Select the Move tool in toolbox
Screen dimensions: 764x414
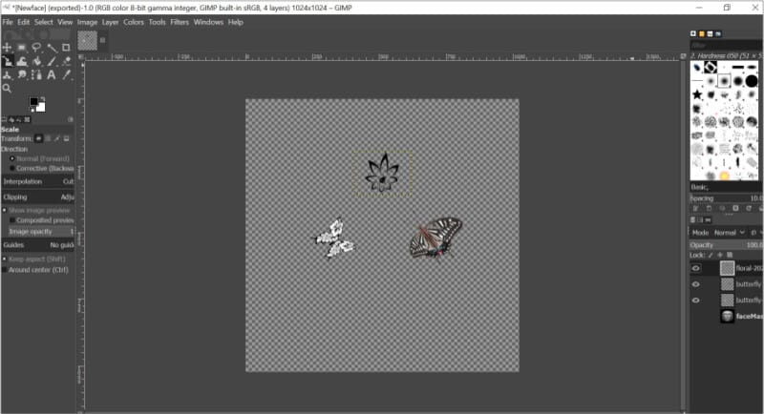[x=7, y=47]
